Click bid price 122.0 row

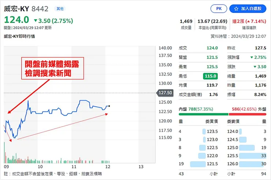198,156
